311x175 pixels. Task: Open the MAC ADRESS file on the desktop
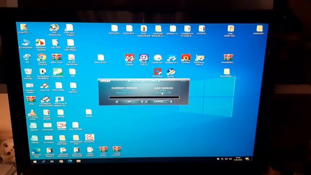[76, 126]
